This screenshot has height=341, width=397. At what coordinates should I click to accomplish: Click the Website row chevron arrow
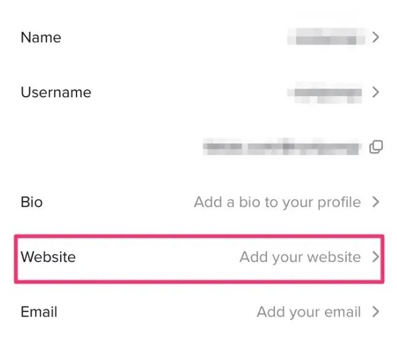pyautogui.click(x=376, y=257)
